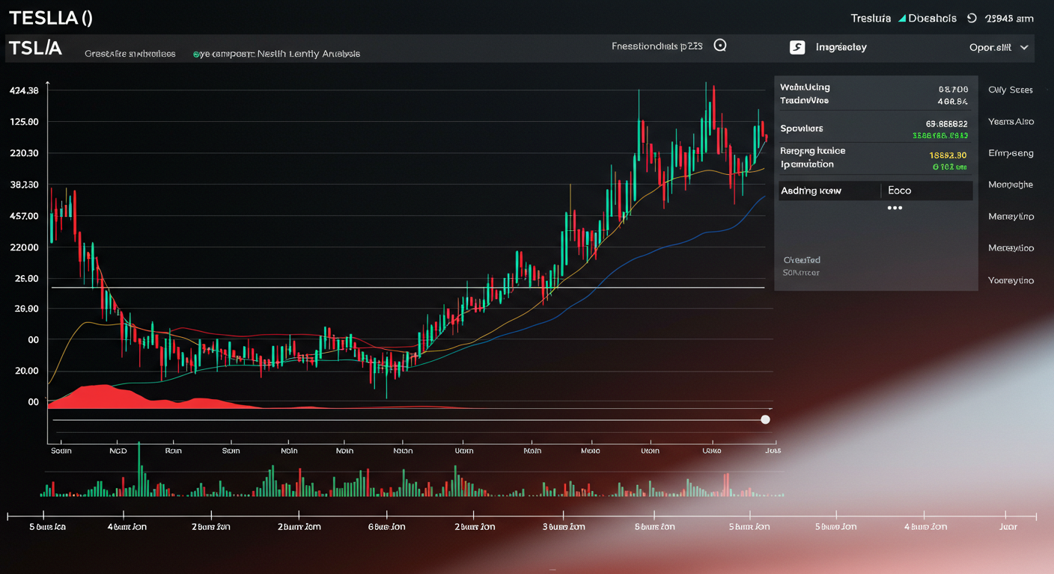Select the TSL/A ticker symbol
1054x574 pixels.
tap(35, 49)
